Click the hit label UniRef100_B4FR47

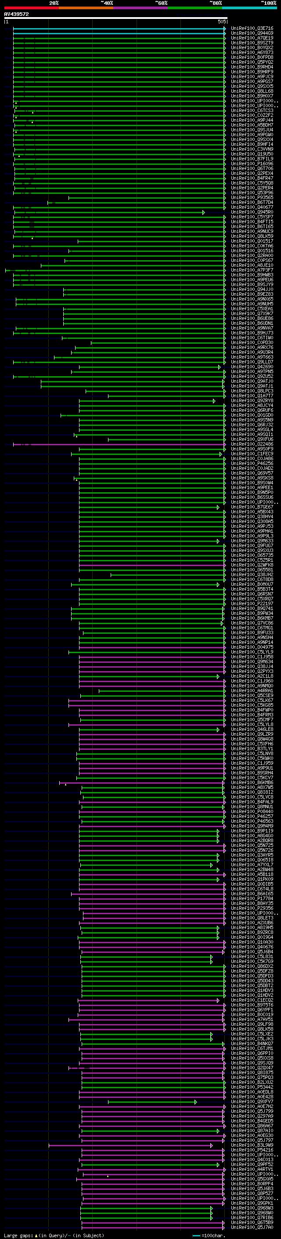[252, 178]
